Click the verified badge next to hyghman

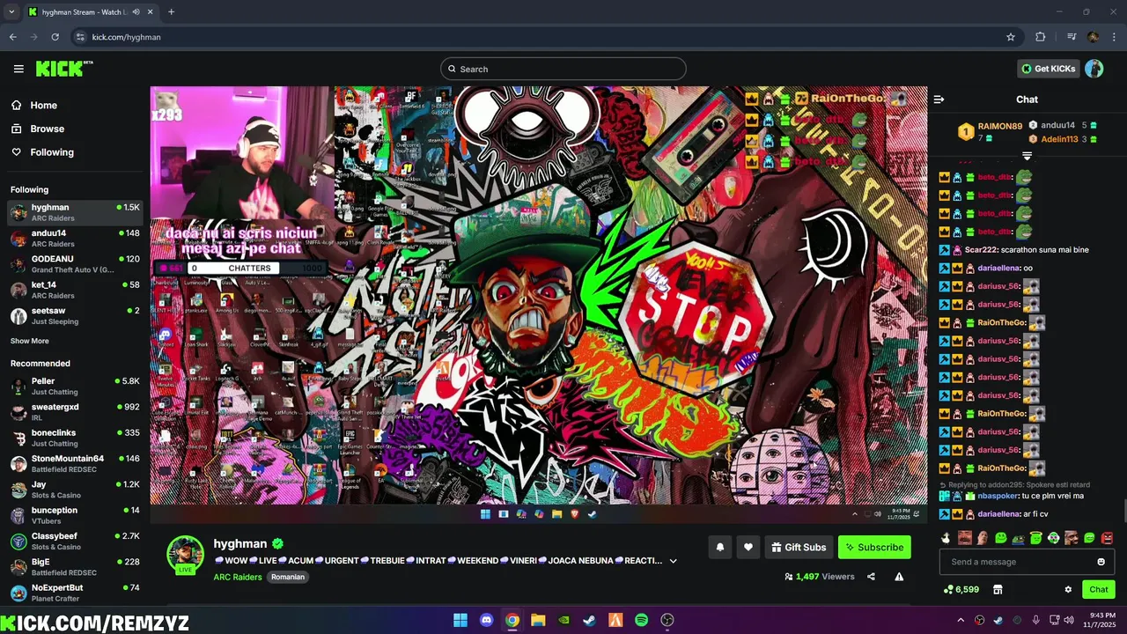tap(277, 544)
